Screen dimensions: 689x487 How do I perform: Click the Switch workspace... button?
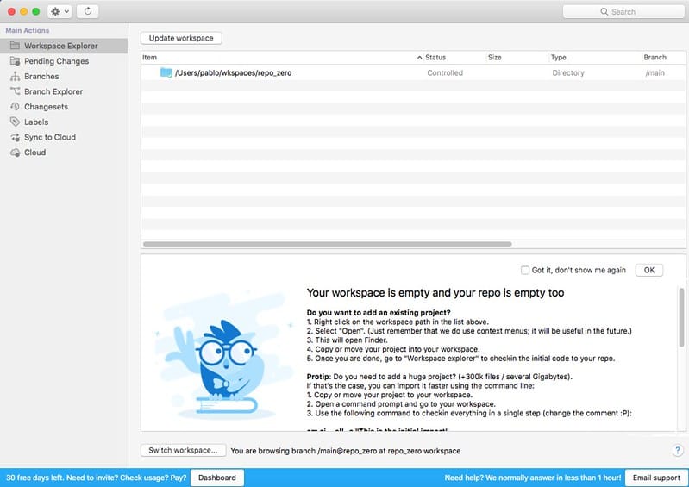183,450
